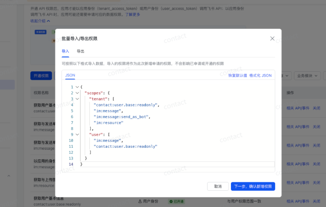The height and width of the screenshot is (207, 326).
Task: Click 关闭 in the first permission row
Action: pos(317,108)
